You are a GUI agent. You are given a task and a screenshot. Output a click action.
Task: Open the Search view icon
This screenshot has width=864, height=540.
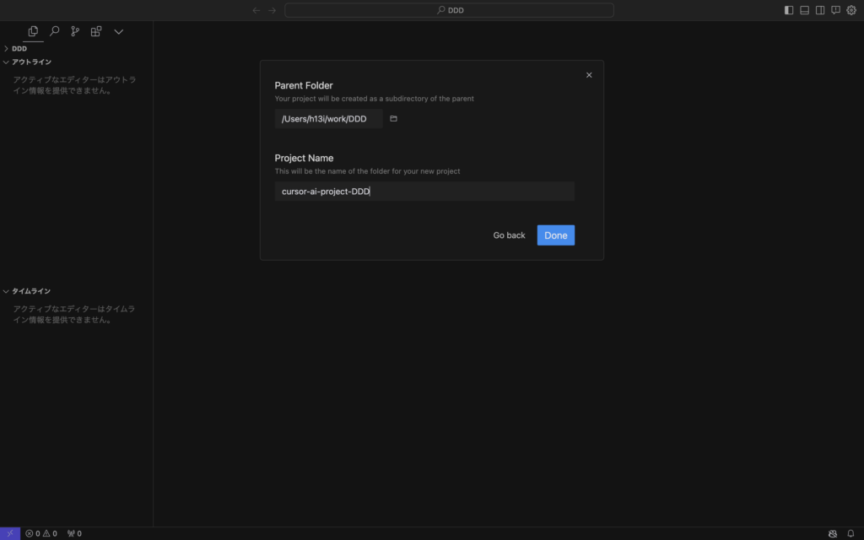point(54,31)
